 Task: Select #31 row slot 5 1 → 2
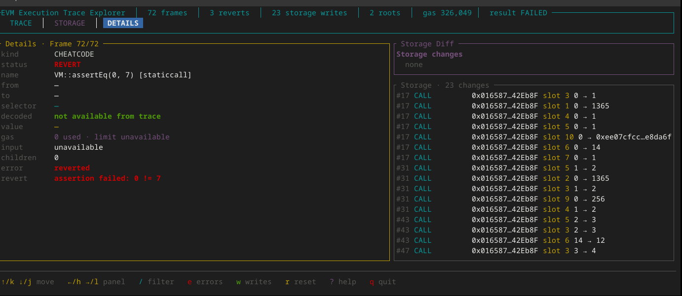(x=534, y=168)
